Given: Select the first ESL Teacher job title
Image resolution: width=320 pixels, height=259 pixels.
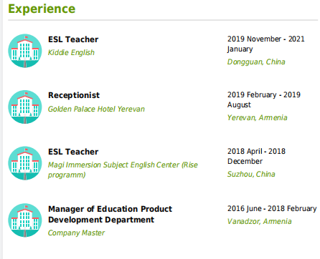Looking at the screenshot, I should pos(73,39).
